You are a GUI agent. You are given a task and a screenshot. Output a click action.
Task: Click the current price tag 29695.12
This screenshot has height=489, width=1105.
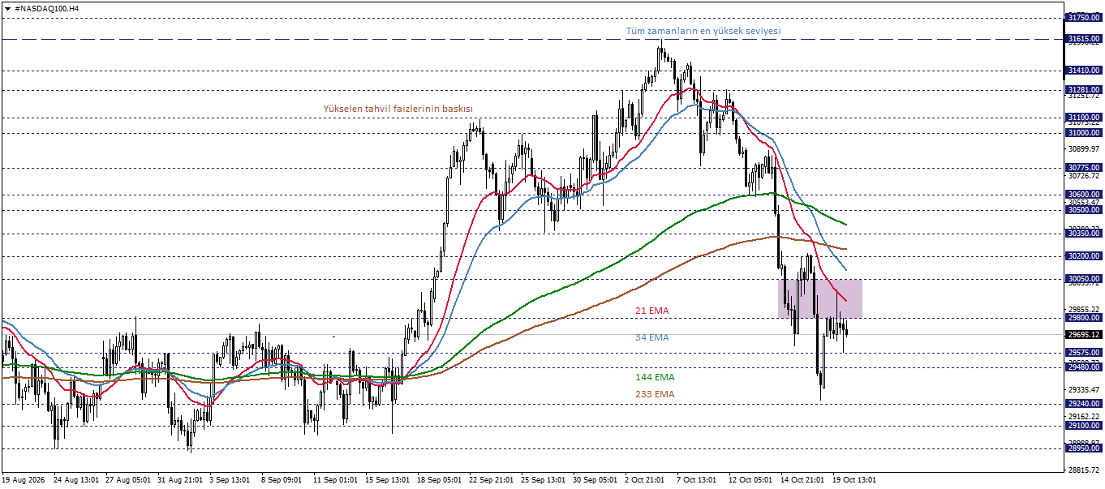(x=1083, y=334)
